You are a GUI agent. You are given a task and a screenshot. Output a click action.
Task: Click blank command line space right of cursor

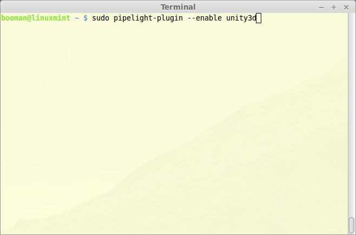point(304,18)
